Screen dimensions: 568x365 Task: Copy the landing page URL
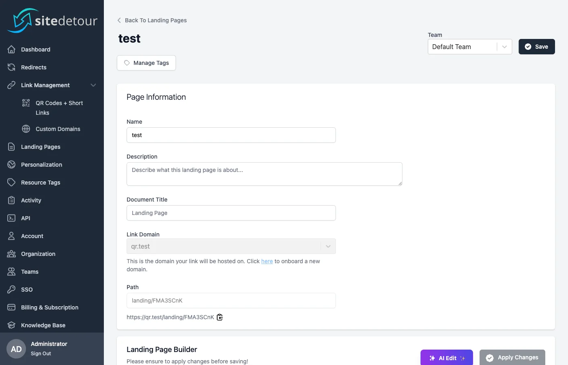tap(219, 317)
